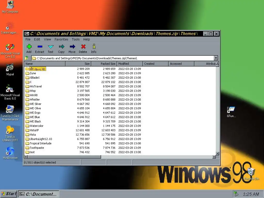This screenshot has width=264, height=198.
Task: Sort list by Name column header
Action: (45, 64)
